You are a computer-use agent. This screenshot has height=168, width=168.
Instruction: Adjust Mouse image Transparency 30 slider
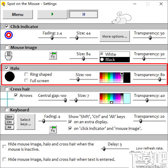pyautogui.click(x=150, y=58)
